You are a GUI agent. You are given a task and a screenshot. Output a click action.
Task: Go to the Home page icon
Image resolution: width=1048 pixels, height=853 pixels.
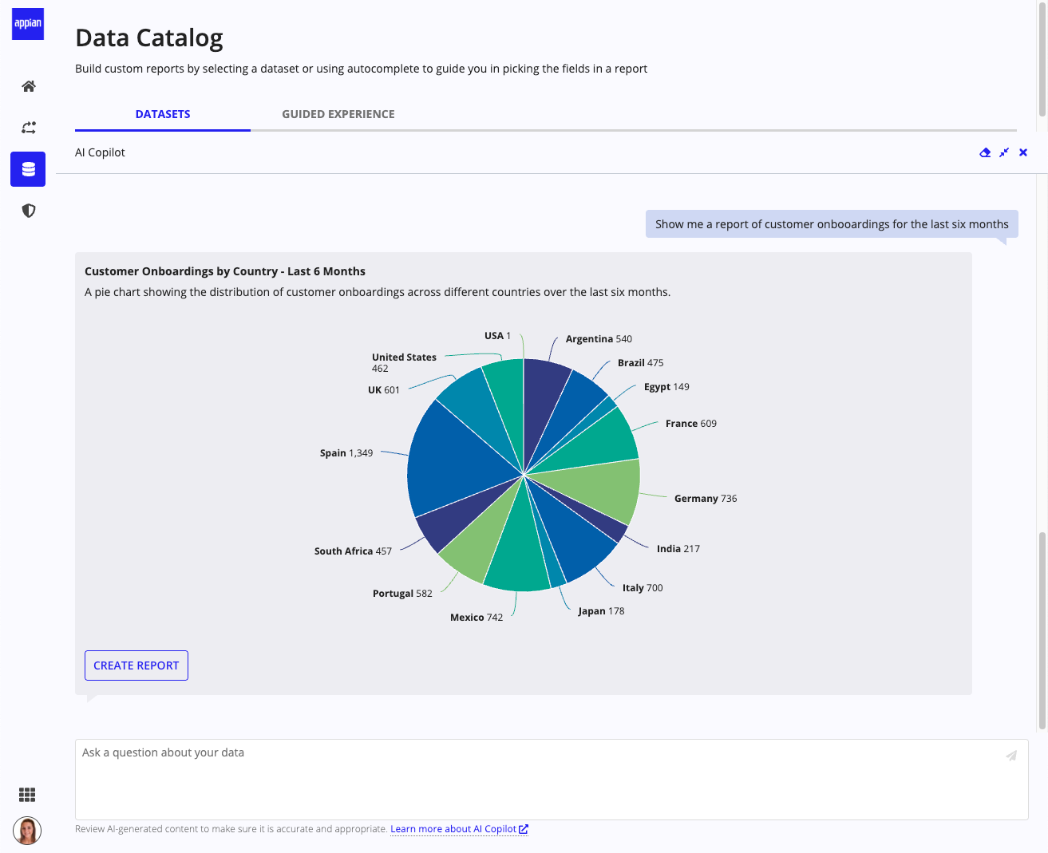tap(29, 86)
